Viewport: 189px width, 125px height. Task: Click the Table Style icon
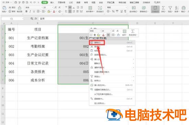coord(144,8)
